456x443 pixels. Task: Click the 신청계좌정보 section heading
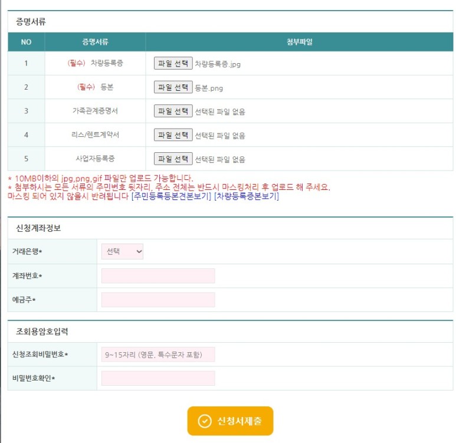[38, 228]
